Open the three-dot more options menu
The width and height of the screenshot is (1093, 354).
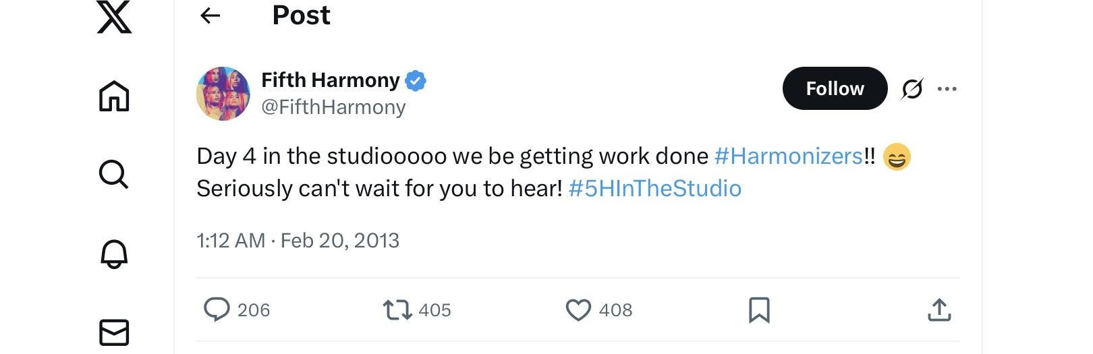tap(947, 88)
